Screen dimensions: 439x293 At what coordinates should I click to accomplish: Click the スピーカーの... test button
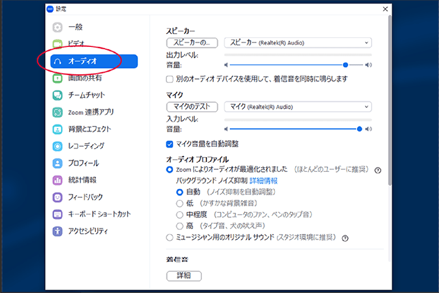[192, 43]
